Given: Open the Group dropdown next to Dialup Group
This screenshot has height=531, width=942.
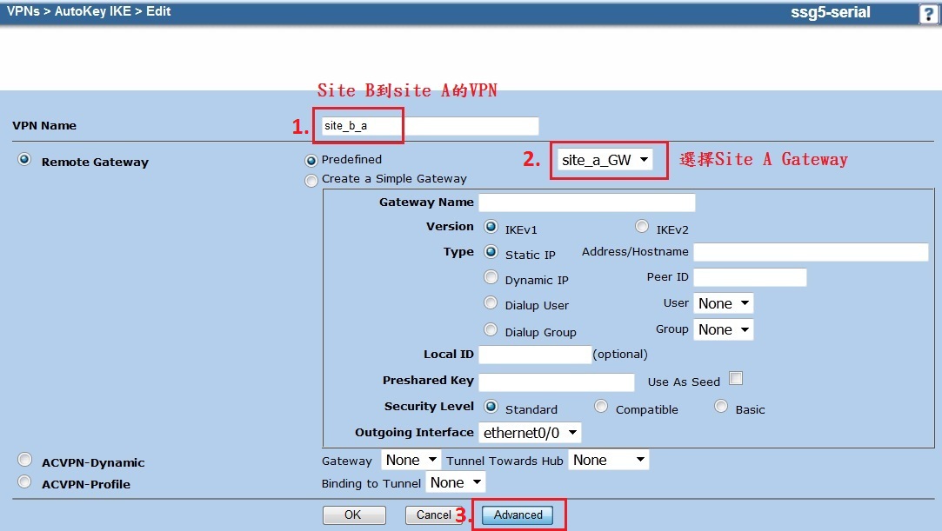Looking at the screenshot, I should point(724,329).
